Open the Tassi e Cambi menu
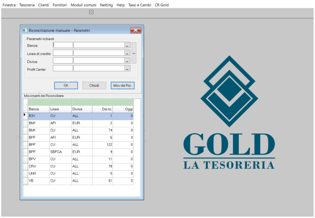315x218 pixels. click(140, 5)
